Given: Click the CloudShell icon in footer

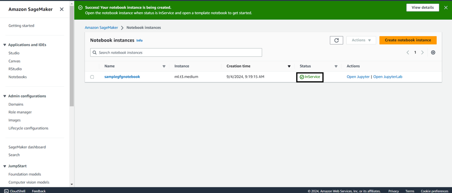Looking at the screenshot, I should [x=6, y=191].
